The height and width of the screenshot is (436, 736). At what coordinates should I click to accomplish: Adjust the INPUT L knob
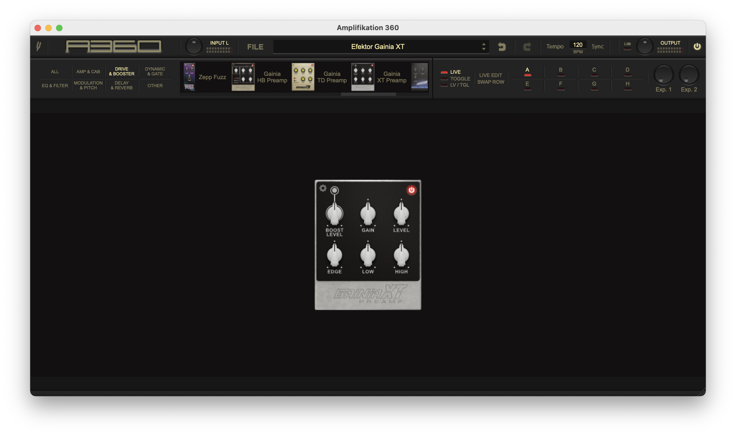tap(194, 46)
